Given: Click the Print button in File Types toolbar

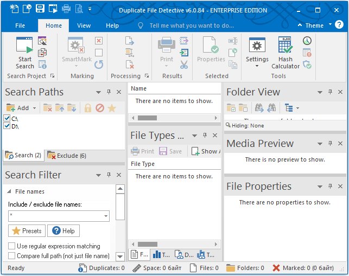Looking at the screenshot, I should [142, 151].
